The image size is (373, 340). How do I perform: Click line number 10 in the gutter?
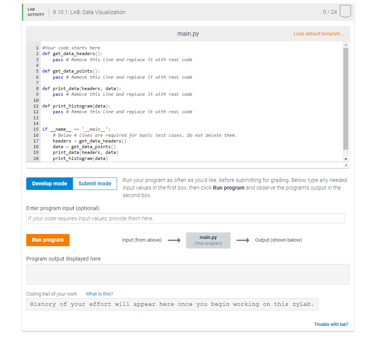coord(36,100)
